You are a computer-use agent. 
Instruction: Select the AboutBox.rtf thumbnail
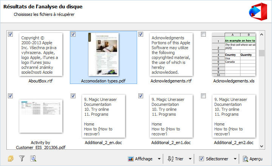pos(41,54)
